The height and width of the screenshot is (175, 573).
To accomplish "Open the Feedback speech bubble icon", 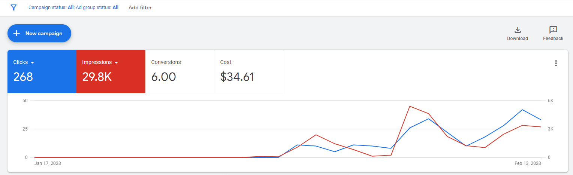I will 553,30.
